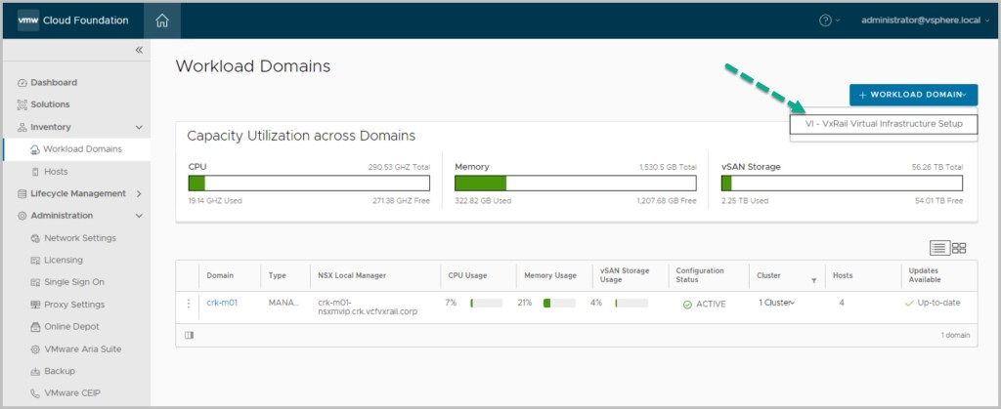This screenshot has height=409, width=1001.
Task: Go to Hosts in the sidebar
Action: (56, 172)
